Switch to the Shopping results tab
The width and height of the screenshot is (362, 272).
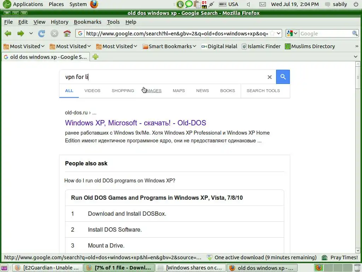point(123,91)
